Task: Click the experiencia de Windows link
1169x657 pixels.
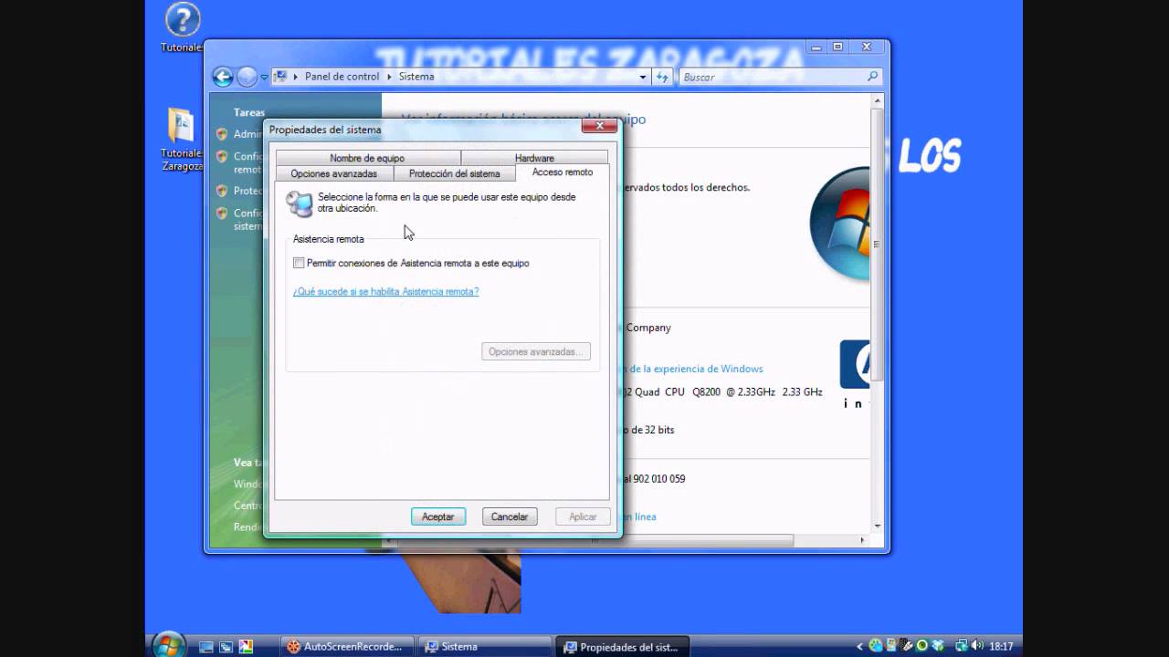Action: 693,369
